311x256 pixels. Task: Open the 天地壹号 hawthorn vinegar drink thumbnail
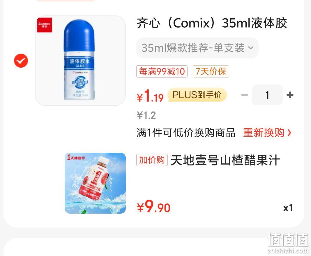[95, 183]
